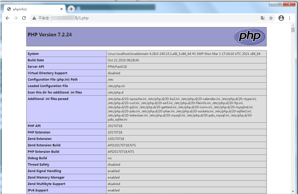298x194 pixels.
Task: Click the scrollbar up arrow
Action: click(293, 25)
